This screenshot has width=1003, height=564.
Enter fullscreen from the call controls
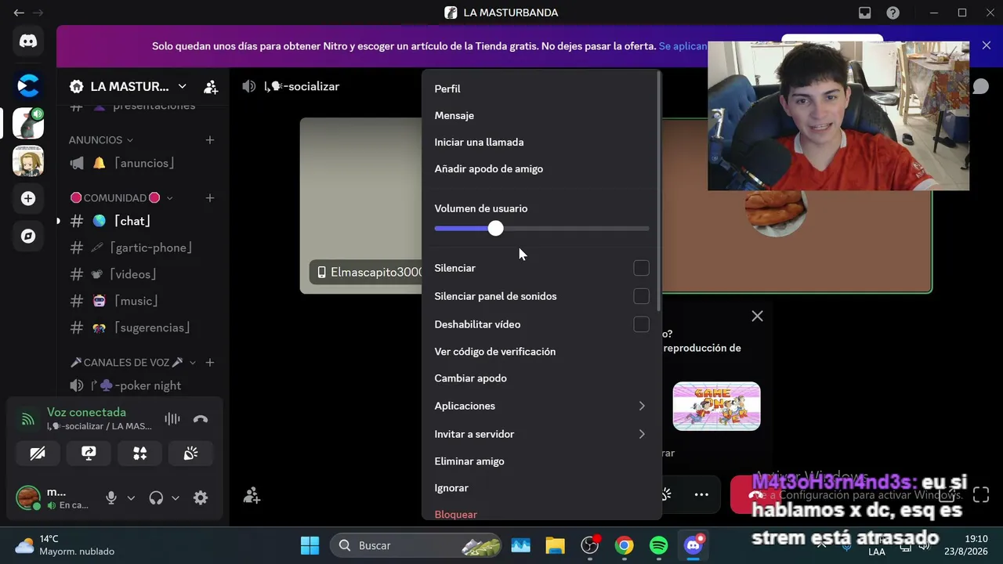tap(981, 494)
